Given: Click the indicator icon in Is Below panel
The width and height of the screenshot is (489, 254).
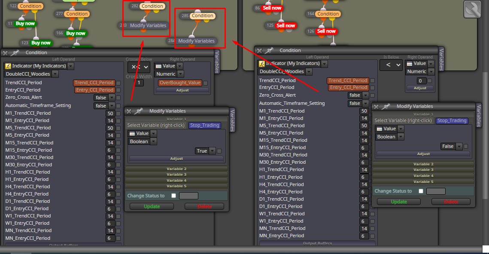Looking at the screenshot, I should [x=262, y=64].
